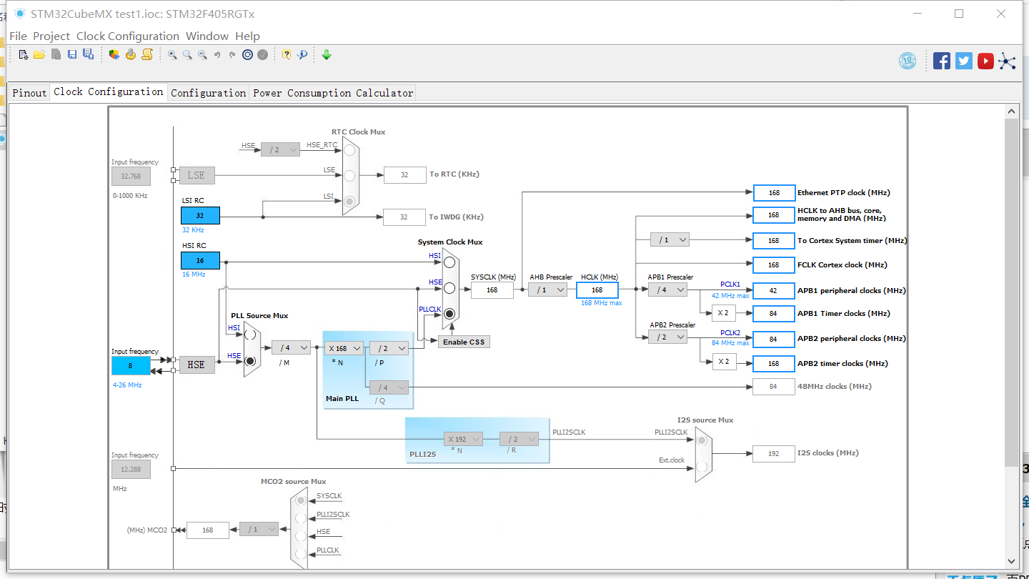1029x579 pixels.
Task: Switch to the Pinout tab
Action: point(29,93)
